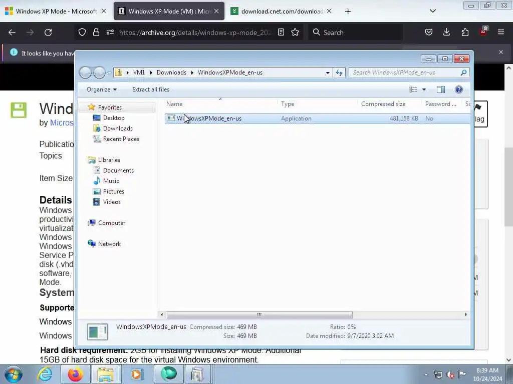Open Windows Media Player from taskbar
The width and height of the screenshot is (513, 384).
(x=136, y=374)
